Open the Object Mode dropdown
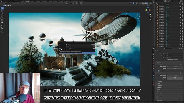The image size is (184, 103). pyautogui.click(x=8, y=3)
